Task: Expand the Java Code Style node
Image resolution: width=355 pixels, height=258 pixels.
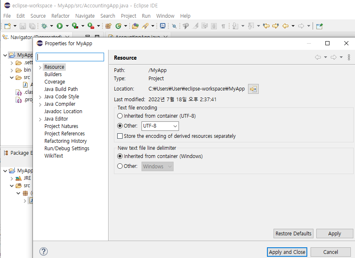Action: coord(40,97)
